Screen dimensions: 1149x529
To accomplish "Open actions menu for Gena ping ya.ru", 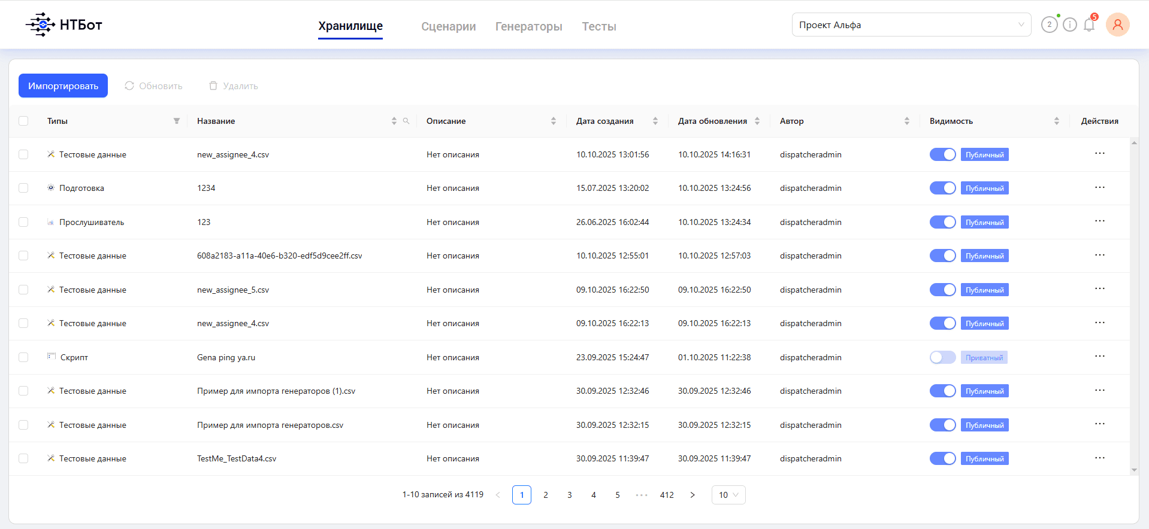I will click(x=1100, y=357).
